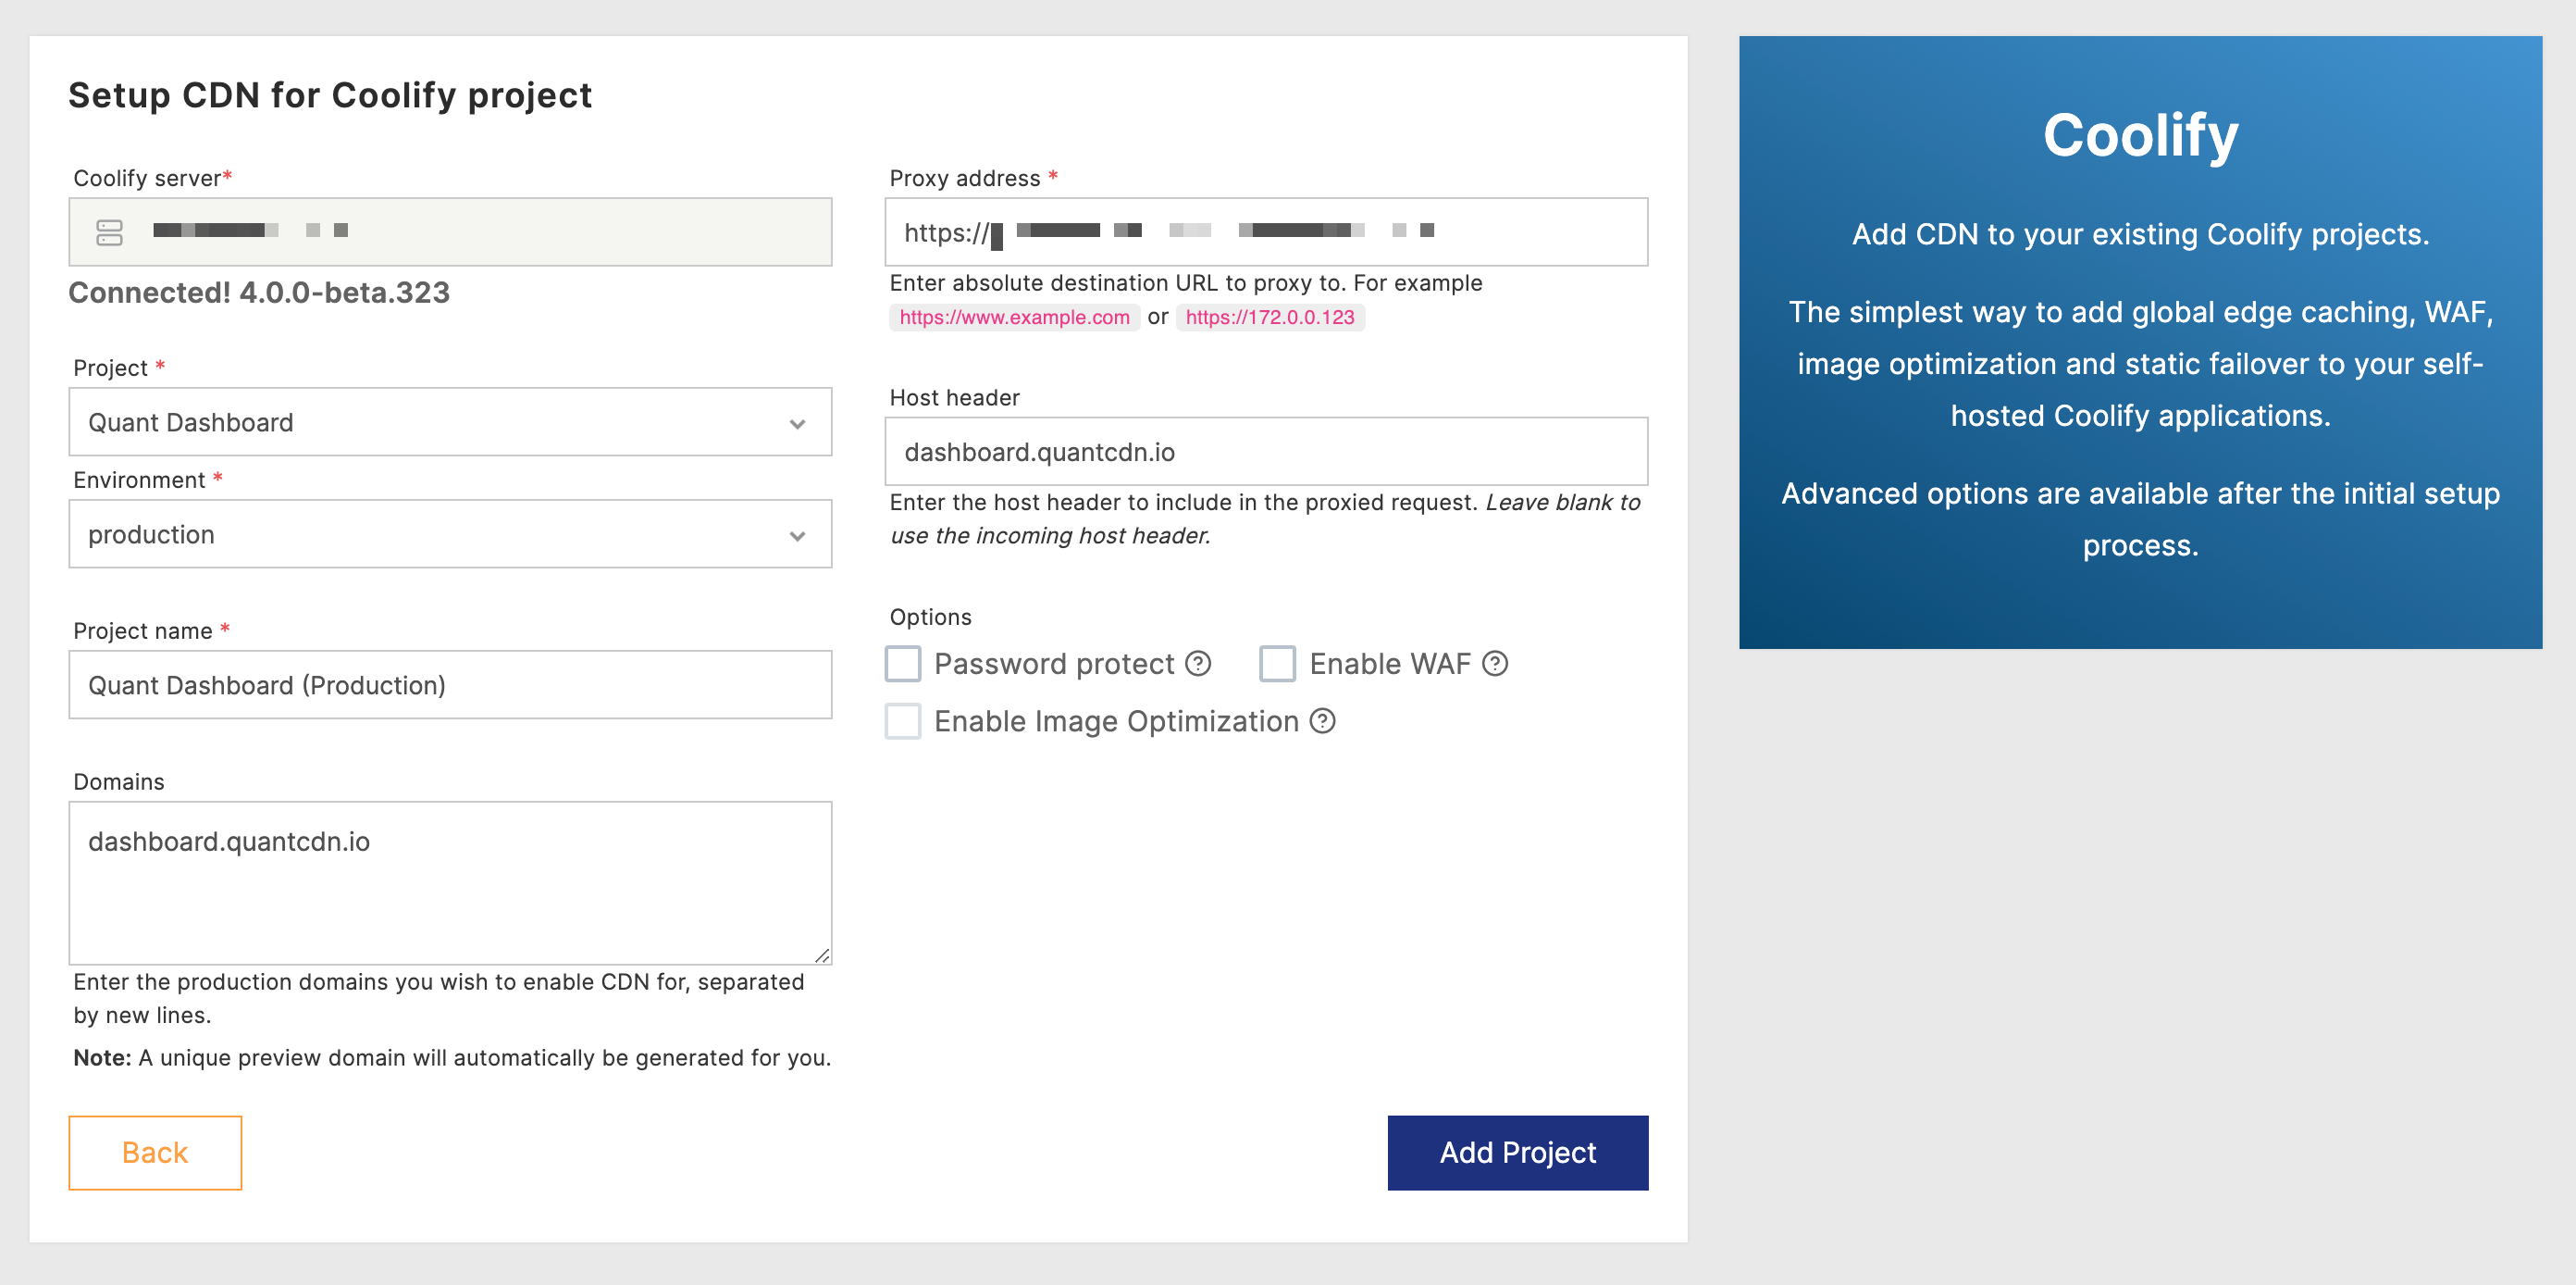Open the Project dropdown showing Quant Dashboard
2576x1285 pixels.
pos(450,422)
